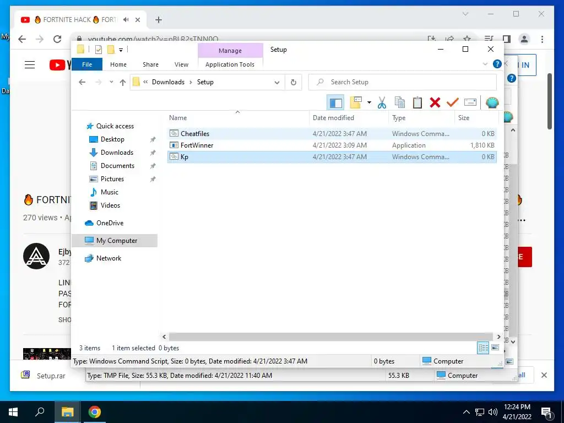Open the File ribbon tab

(x=87, y=64)
